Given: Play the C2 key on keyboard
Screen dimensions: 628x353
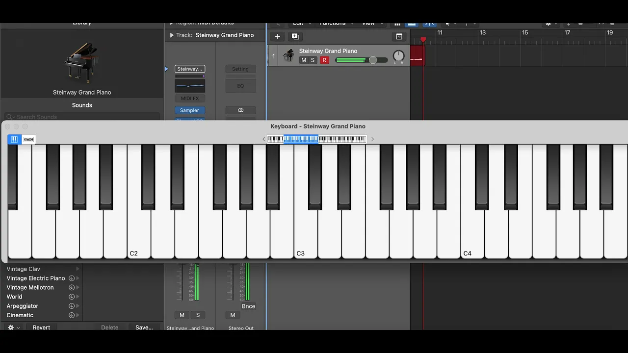Looking at the screenshot, I should click(x=139, y=235).
